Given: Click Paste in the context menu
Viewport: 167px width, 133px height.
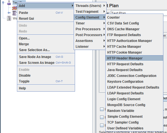Looking at the screenshot, I should pos(23,13).
